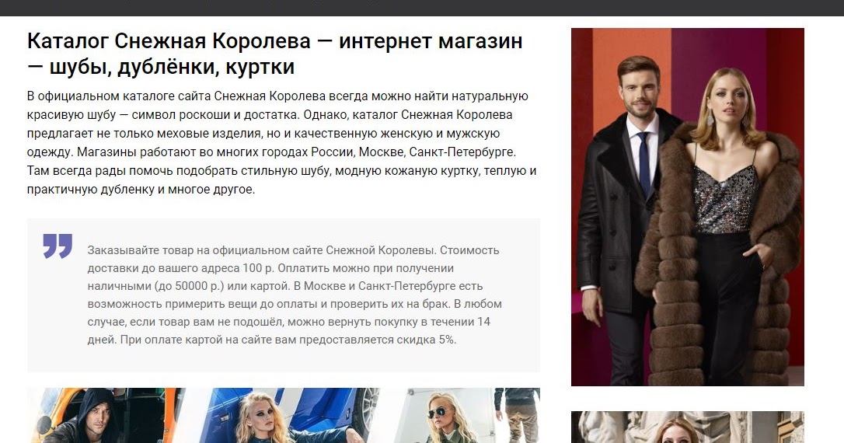Select the quote text starting 'Заказывайте товар'
Image resolution: width=844 pixels, height=443 pixels.
295,295
